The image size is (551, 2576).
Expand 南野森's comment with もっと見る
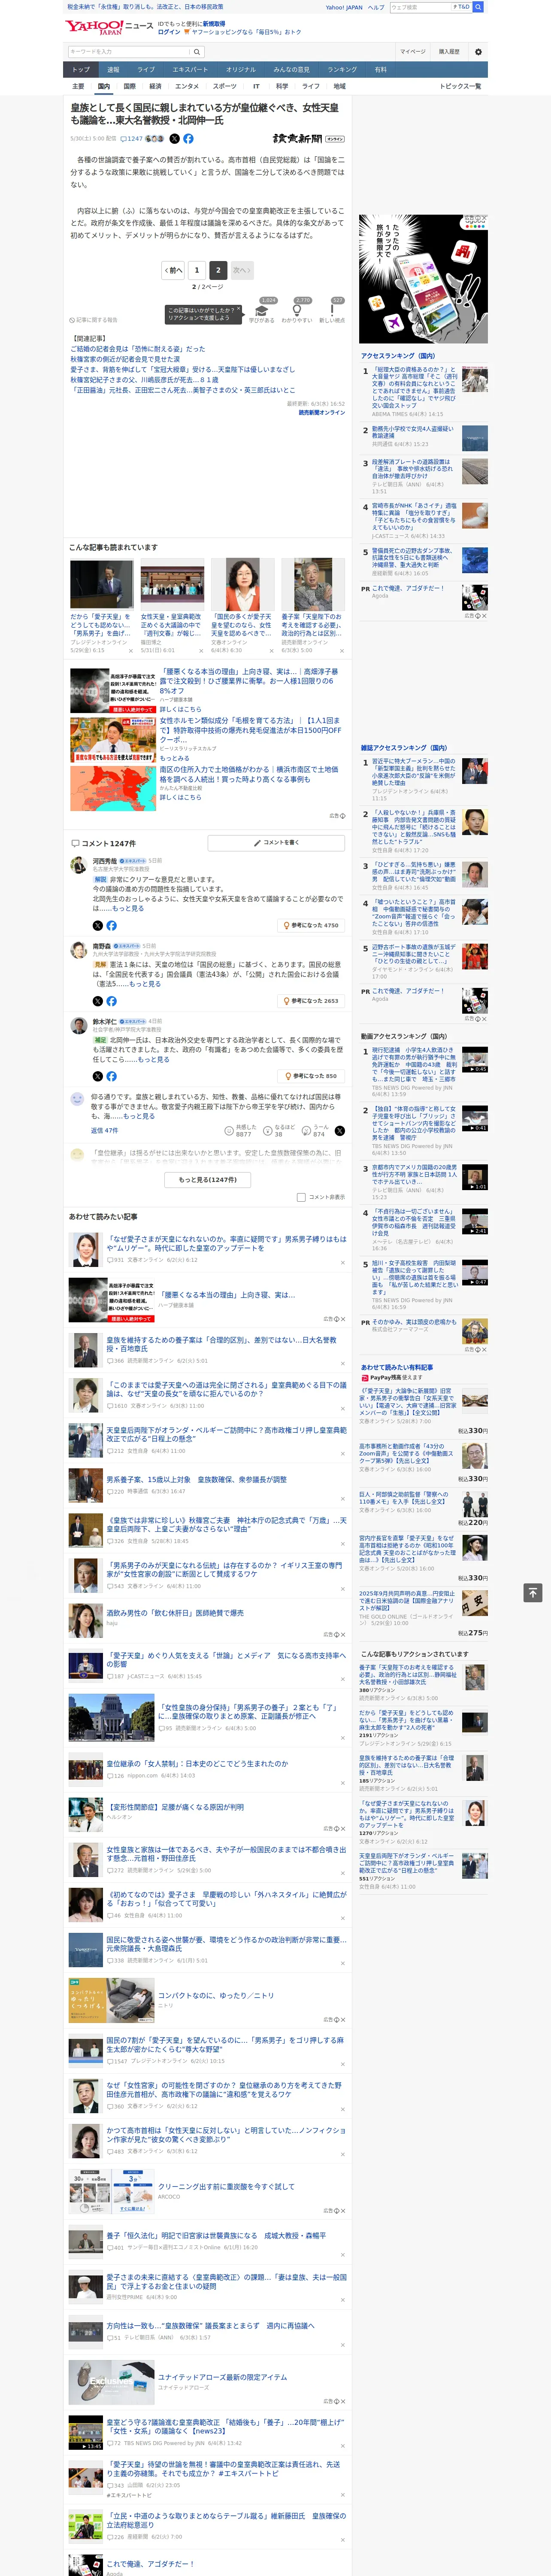pos(145,984)
